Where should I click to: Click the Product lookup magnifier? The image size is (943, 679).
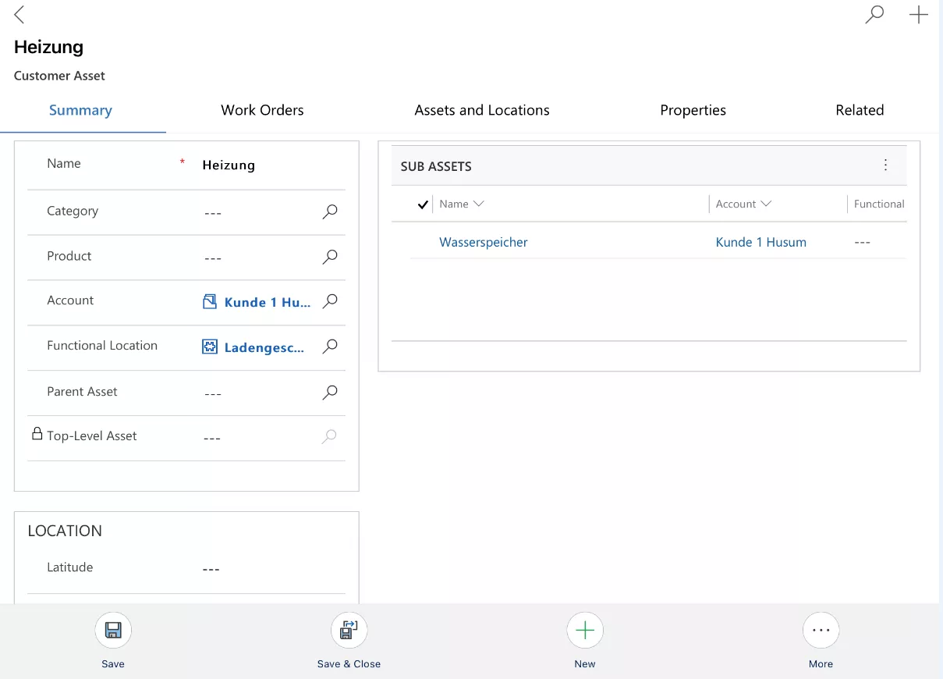pos(330,257)
